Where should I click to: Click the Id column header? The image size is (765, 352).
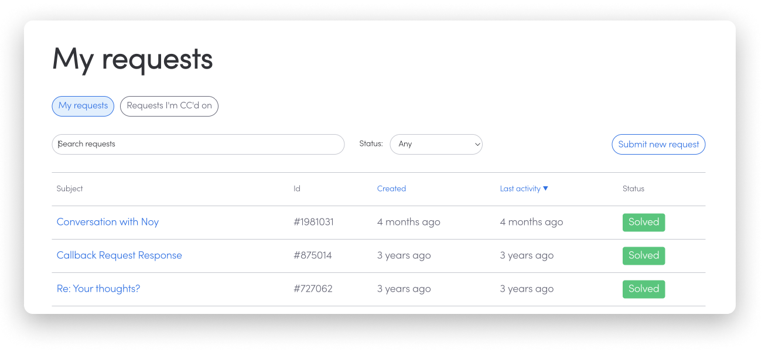pyautogui.click(x=297, y=189)
